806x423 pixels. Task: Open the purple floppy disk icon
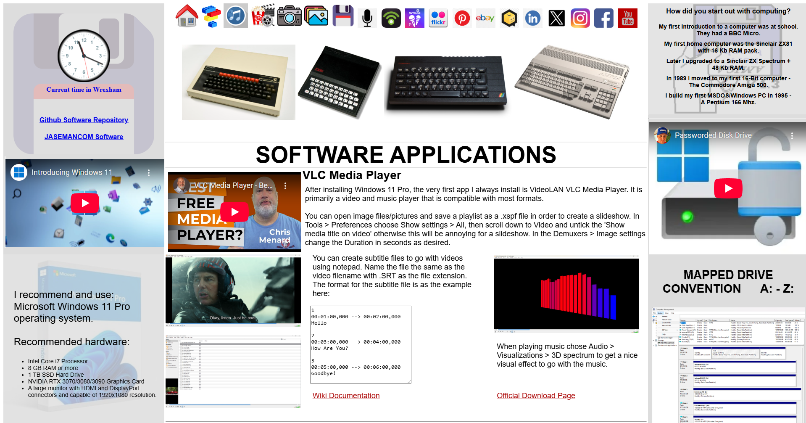(343, 16)
